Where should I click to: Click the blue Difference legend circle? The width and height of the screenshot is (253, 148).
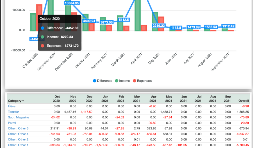(94, 81)
